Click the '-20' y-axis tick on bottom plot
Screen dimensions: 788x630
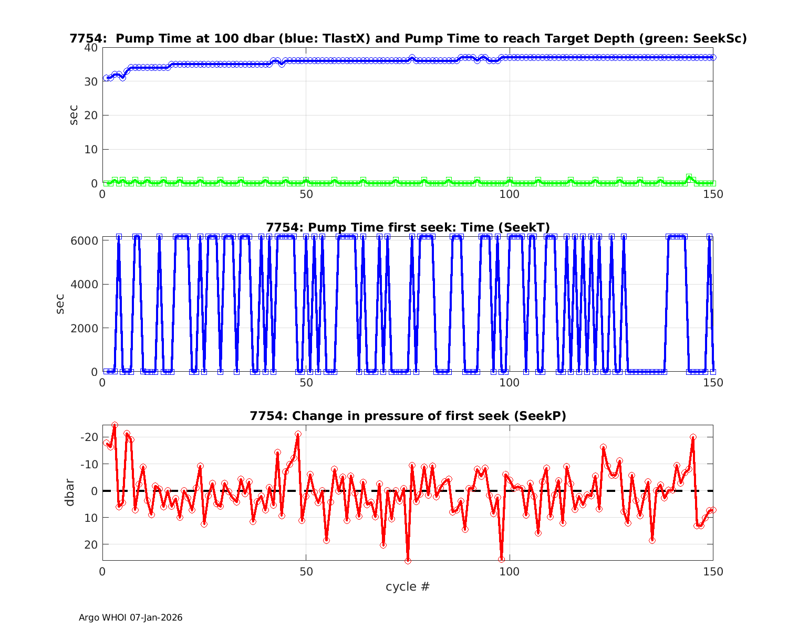89,437
